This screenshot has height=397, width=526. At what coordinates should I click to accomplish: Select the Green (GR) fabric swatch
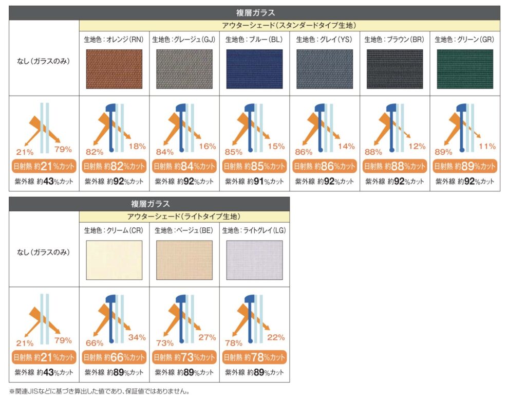coord(464,69)
